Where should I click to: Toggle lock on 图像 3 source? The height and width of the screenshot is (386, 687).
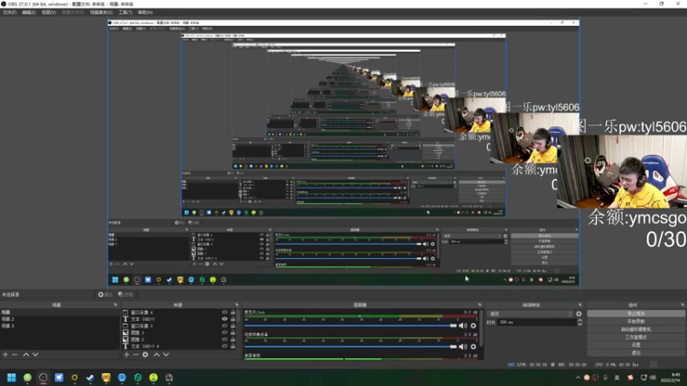pyautogui.click(x=233, y=333)
